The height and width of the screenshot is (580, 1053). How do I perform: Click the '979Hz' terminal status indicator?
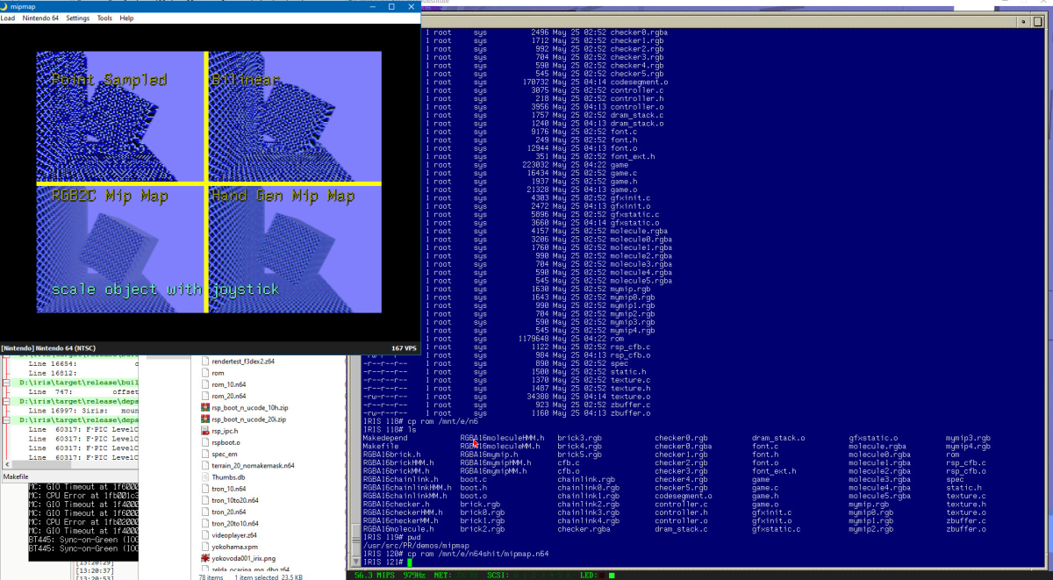[415, 575]
